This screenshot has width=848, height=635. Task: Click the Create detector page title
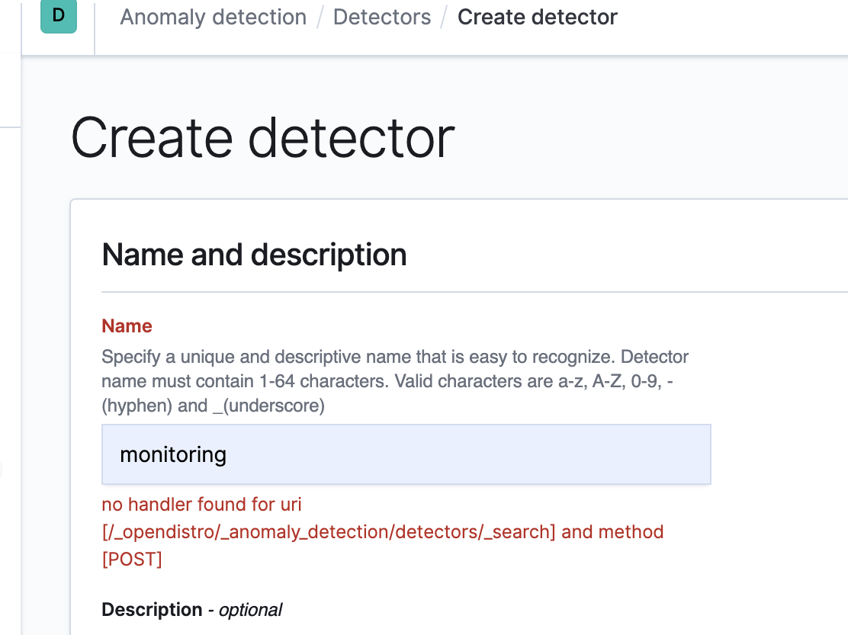(262, 137)
